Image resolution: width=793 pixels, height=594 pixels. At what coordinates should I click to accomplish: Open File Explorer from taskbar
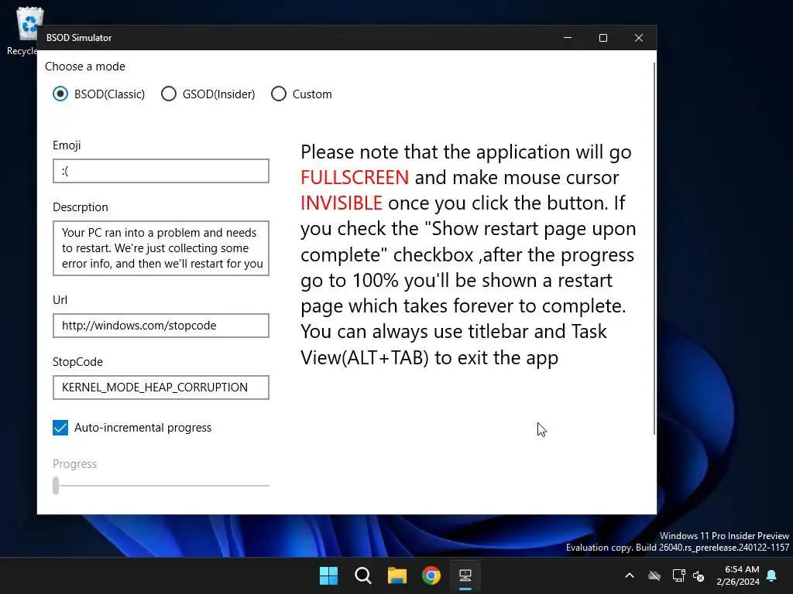point(397,575)
